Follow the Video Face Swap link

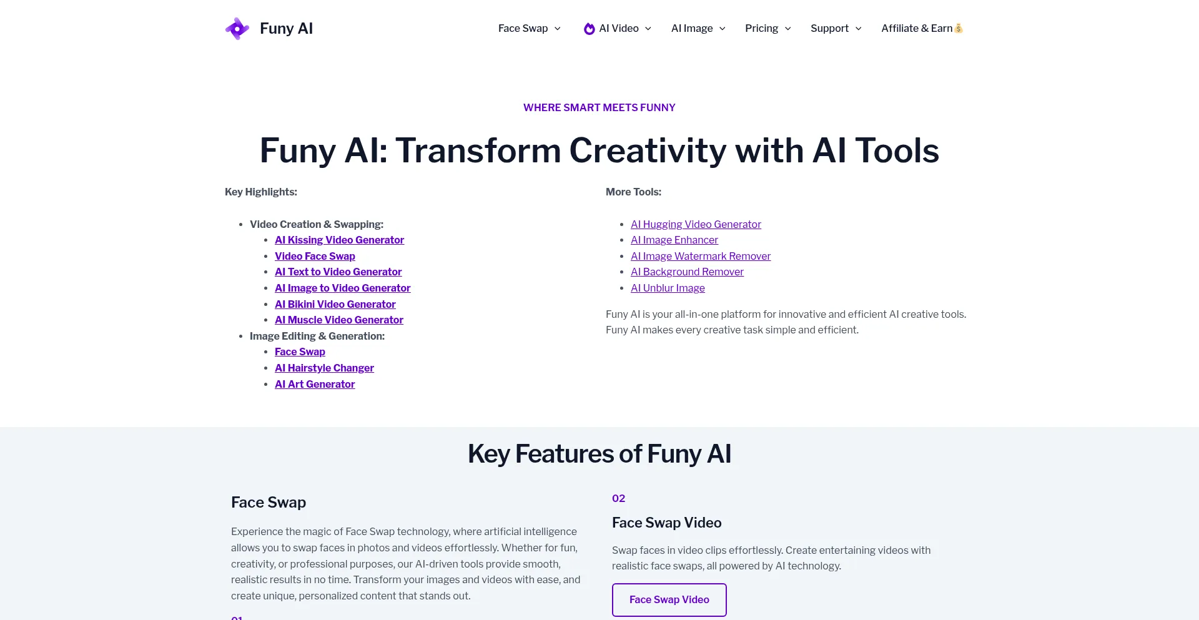(x=315, y=256)
